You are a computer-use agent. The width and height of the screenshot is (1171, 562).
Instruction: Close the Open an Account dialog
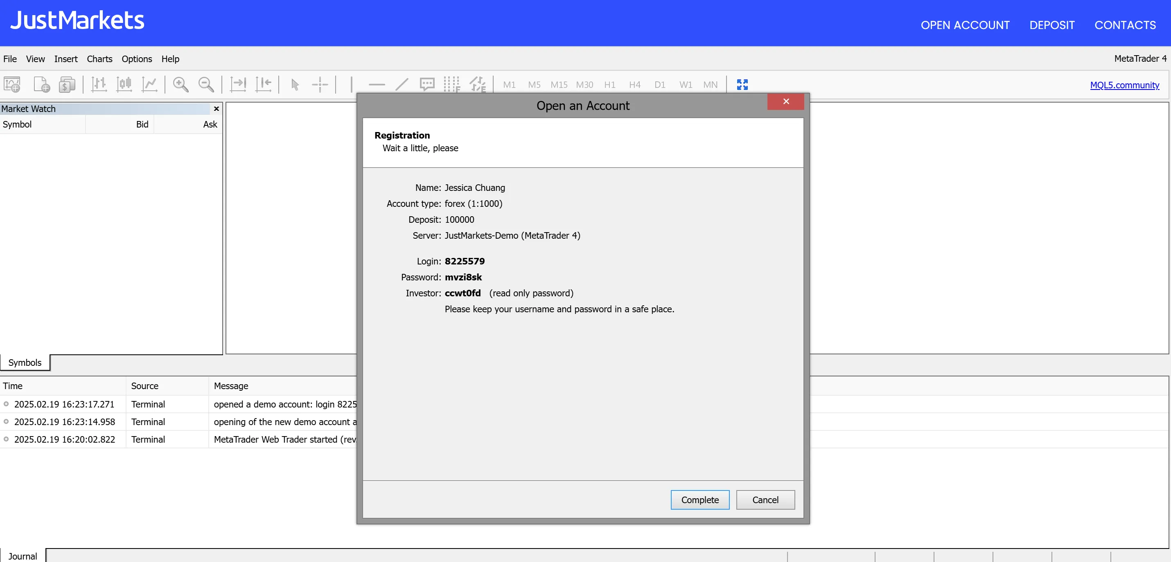pos(786,101)
